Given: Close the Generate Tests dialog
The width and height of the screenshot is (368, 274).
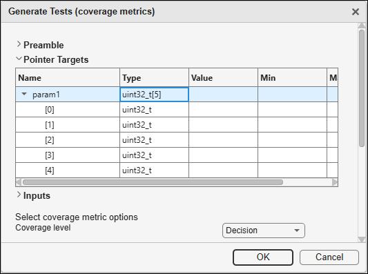Looking at the screenshot, I should [x=356, y=12].
